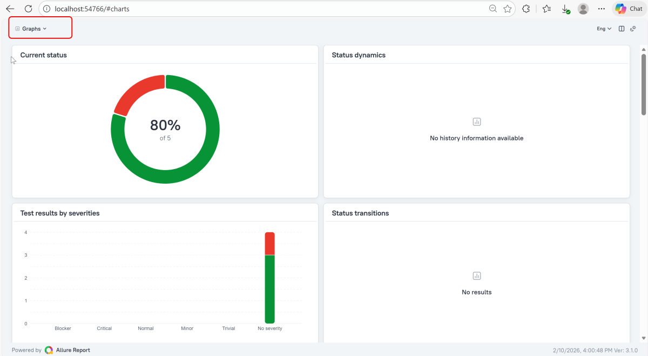Open browser Settings and more menu
Viewport: 648px width, 356px height.
pyautogui.click(x=602, y=9)
